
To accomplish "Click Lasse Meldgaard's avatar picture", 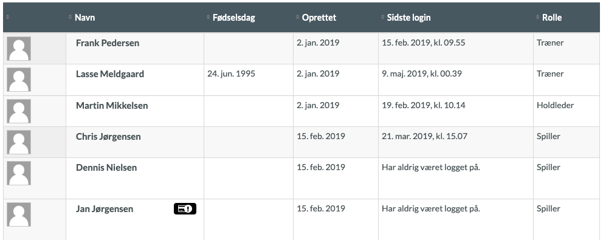I will [19, 80].
